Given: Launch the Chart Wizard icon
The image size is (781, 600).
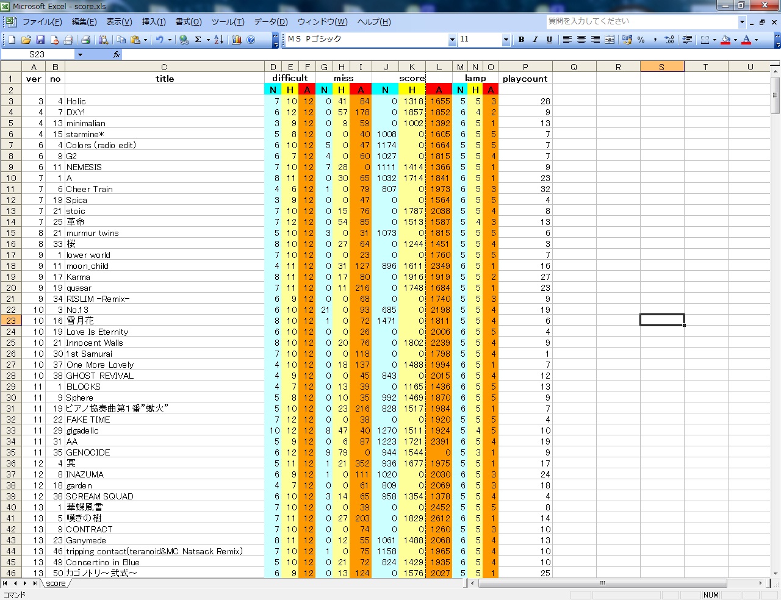Looking at the screenshot, I should point(237,40).
